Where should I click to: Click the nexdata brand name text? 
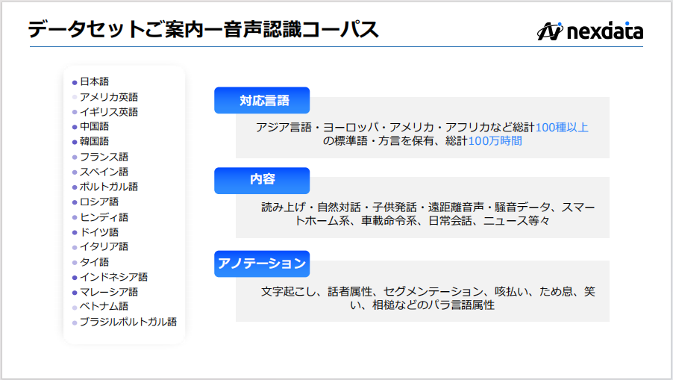[605, 31]
